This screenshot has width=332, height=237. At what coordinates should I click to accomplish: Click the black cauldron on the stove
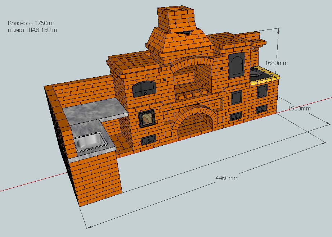click(x=257, y=72)
